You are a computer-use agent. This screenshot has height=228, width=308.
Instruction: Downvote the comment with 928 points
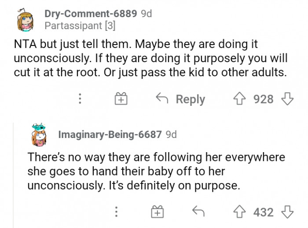(x=287, y=99)
